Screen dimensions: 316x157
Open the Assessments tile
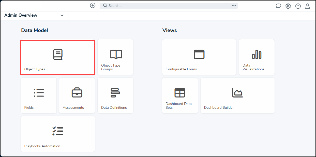[77, 96]
